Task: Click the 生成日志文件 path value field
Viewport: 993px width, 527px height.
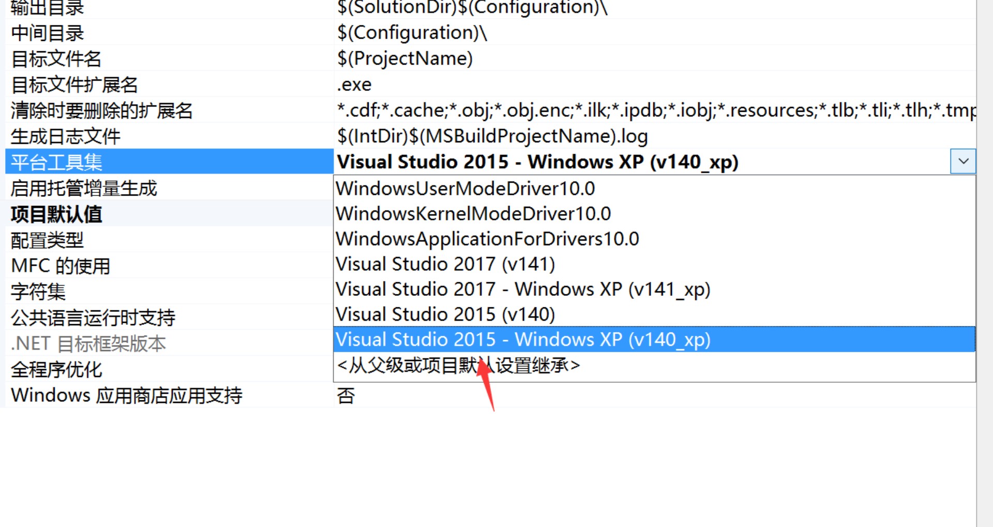Action: point(492,136)
